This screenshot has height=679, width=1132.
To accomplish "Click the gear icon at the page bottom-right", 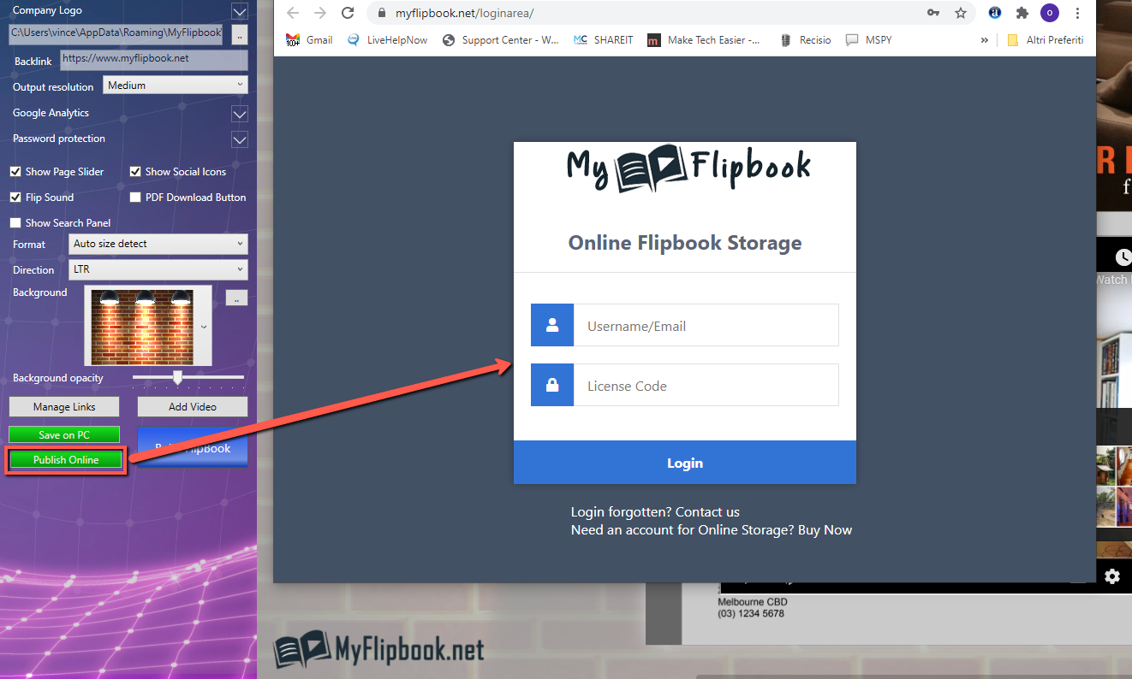I will (x=1111, y=577).
